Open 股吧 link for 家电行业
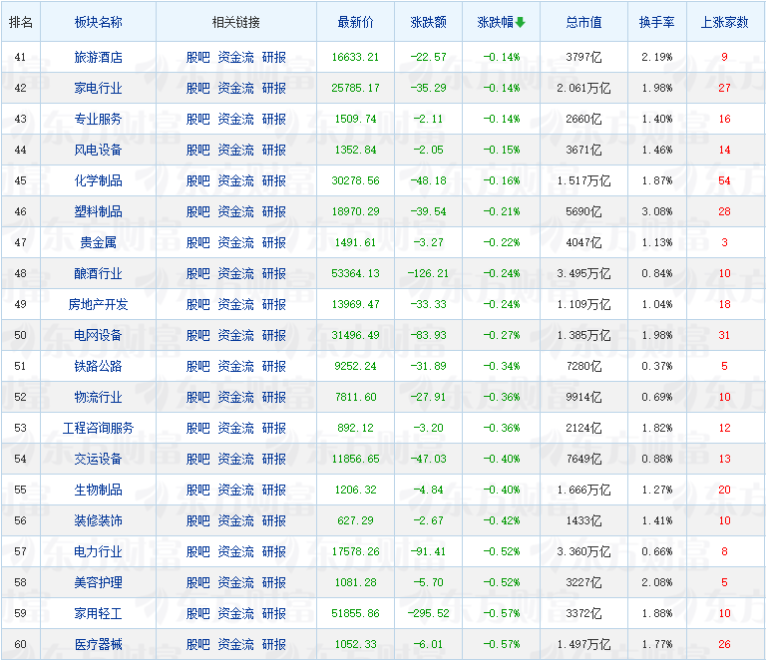This screenshot has width=766, height=661. [x=198, y=88]
